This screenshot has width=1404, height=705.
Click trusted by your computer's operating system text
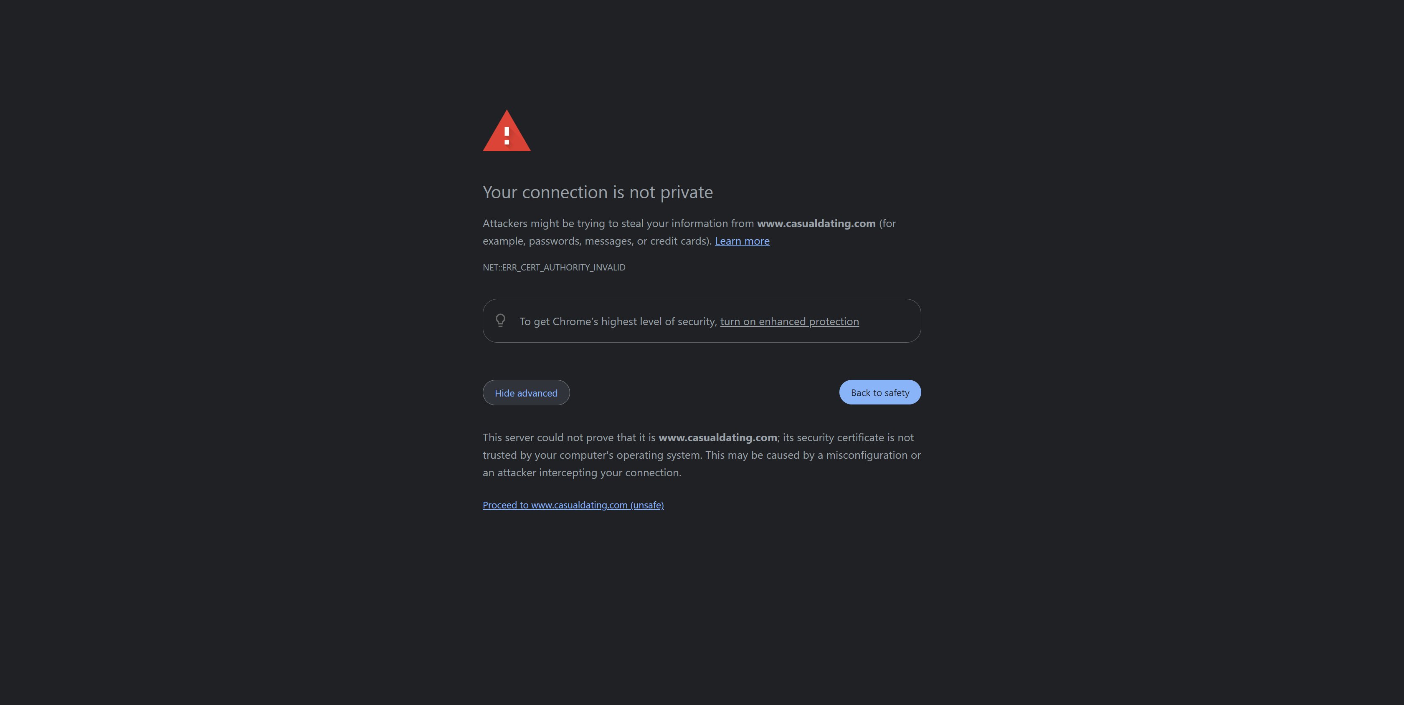coord(592,455)
